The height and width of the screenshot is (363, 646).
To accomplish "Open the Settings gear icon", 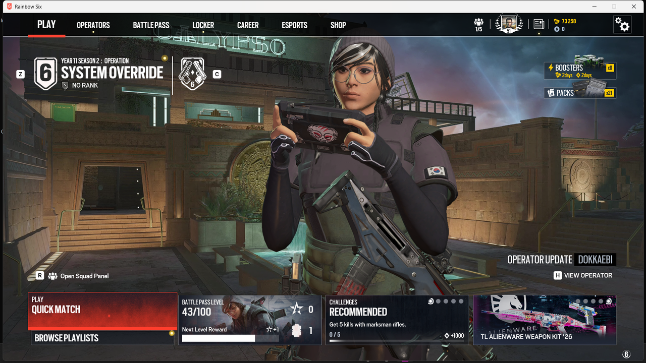I will 622,25.
